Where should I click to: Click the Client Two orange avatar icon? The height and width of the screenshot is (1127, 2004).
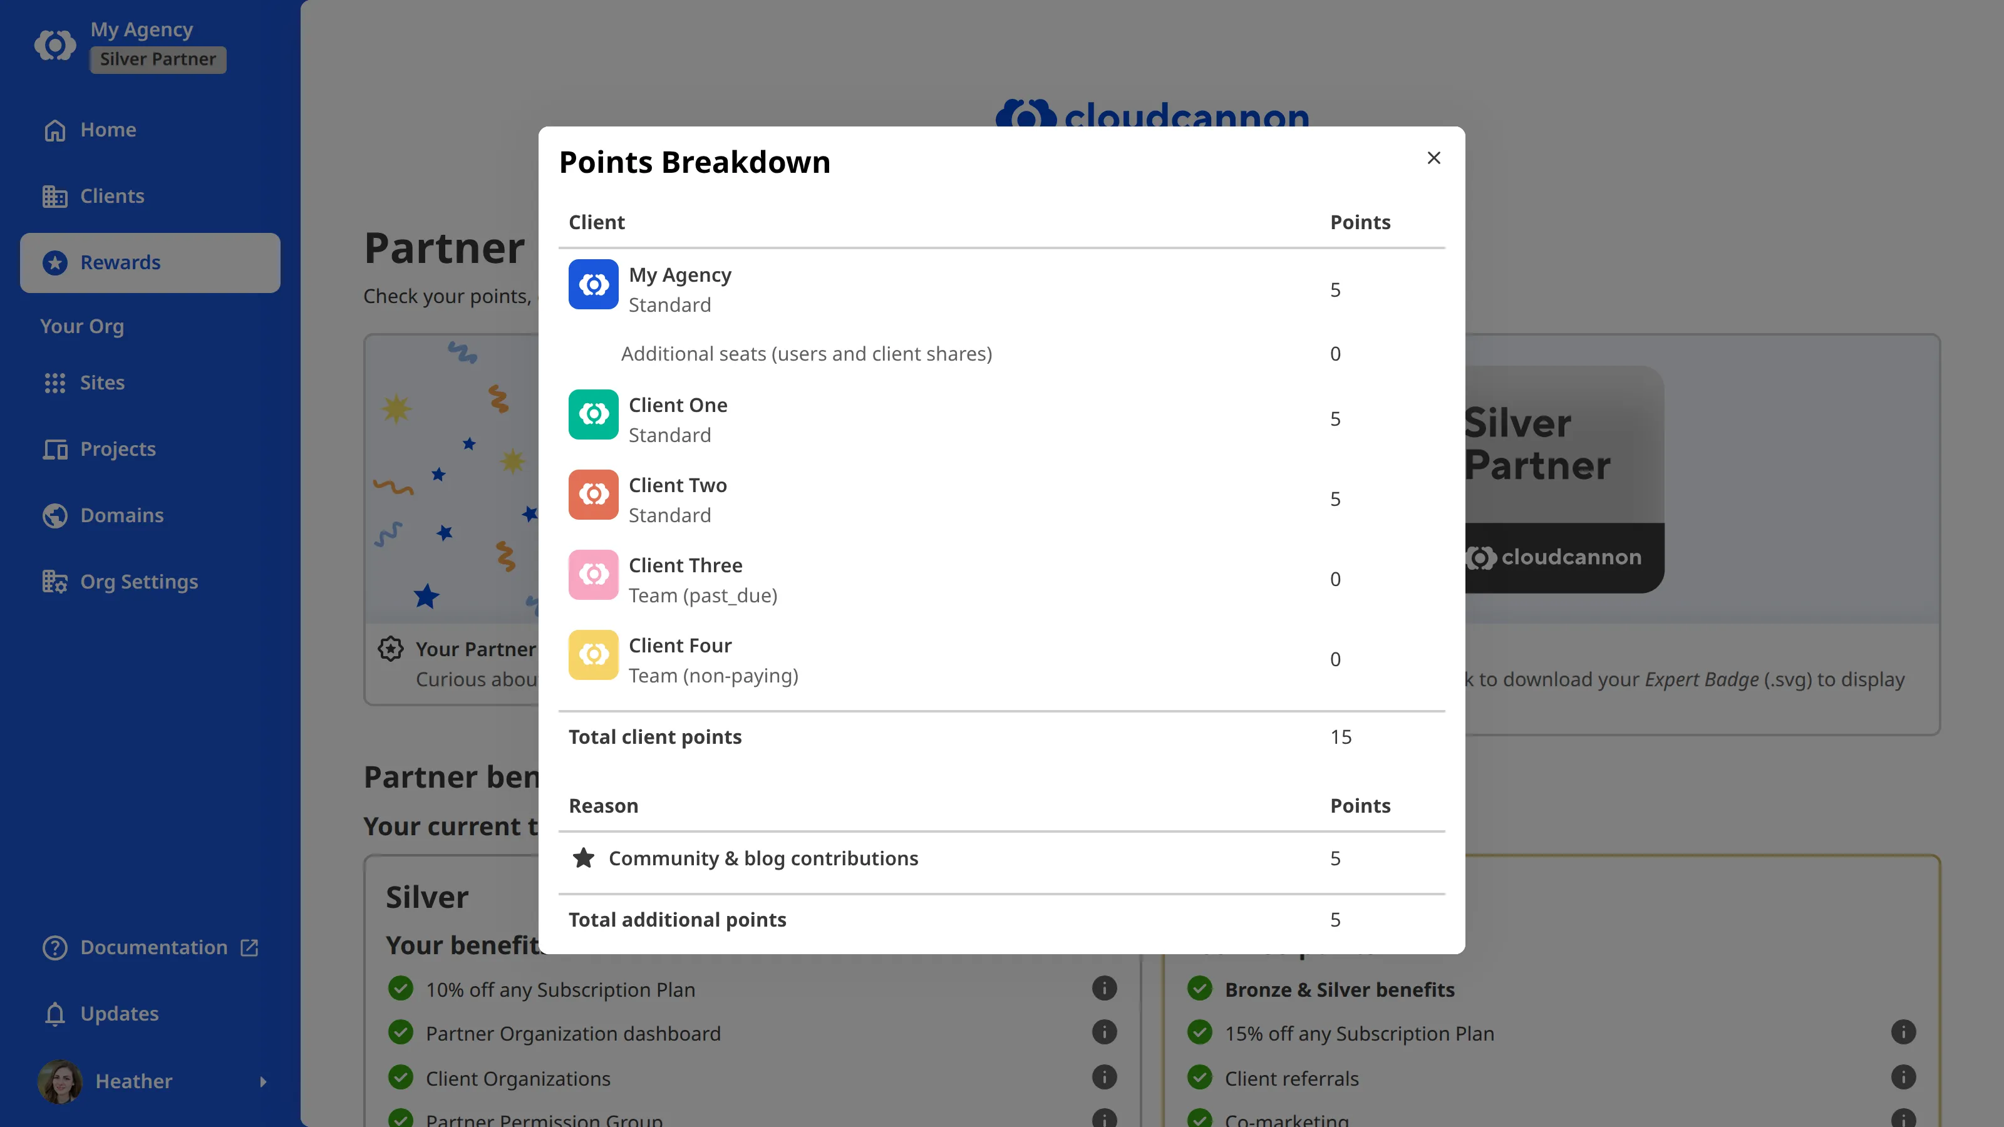[593, 494]
